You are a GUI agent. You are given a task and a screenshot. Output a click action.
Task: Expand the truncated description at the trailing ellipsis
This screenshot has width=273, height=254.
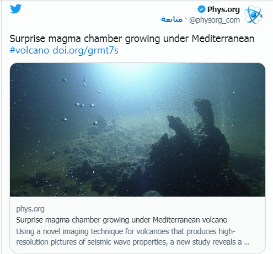point(247,242)
